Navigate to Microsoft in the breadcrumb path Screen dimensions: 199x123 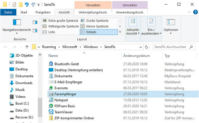(x=71, y=47)
